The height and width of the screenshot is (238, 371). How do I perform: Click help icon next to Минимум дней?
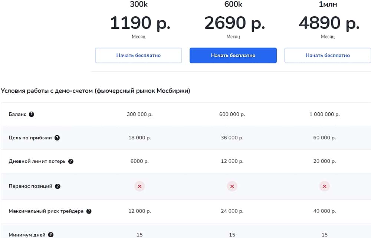click(51, 235)
